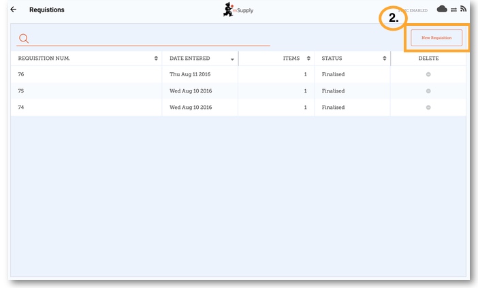The image size is (478, 288).
Task: Delete requisition 76 using its delete icon
Action: click(x=428, y=74)
